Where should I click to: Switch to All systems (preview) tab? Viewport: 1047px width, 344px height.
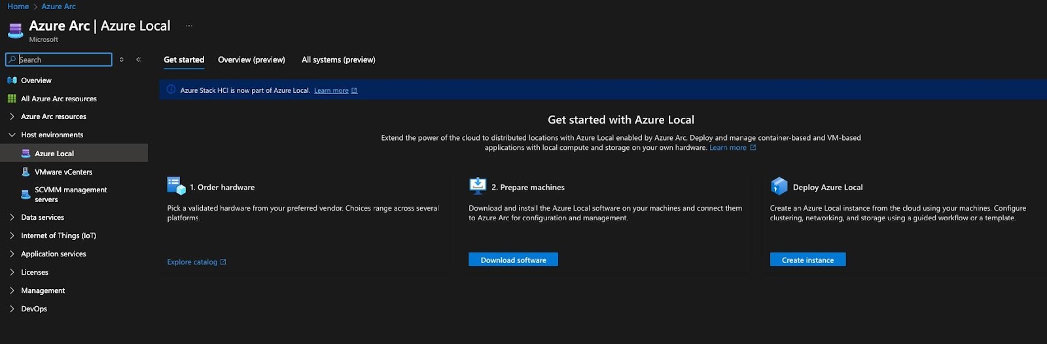pos(338,60)
